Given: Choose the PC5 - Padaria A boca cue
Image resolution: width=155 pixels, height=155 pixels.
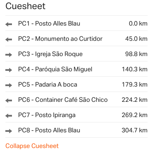Looking at the screenshot, I should tap(76, 84).
